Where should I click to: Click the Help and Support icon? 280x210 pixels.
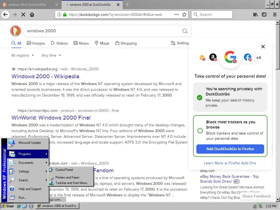12,189
